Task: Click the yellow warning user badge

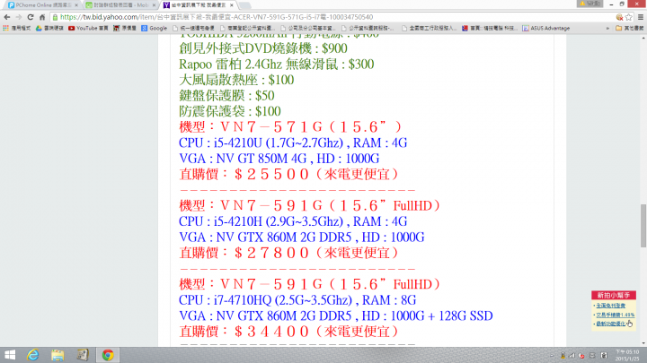Action: (590, 4)
